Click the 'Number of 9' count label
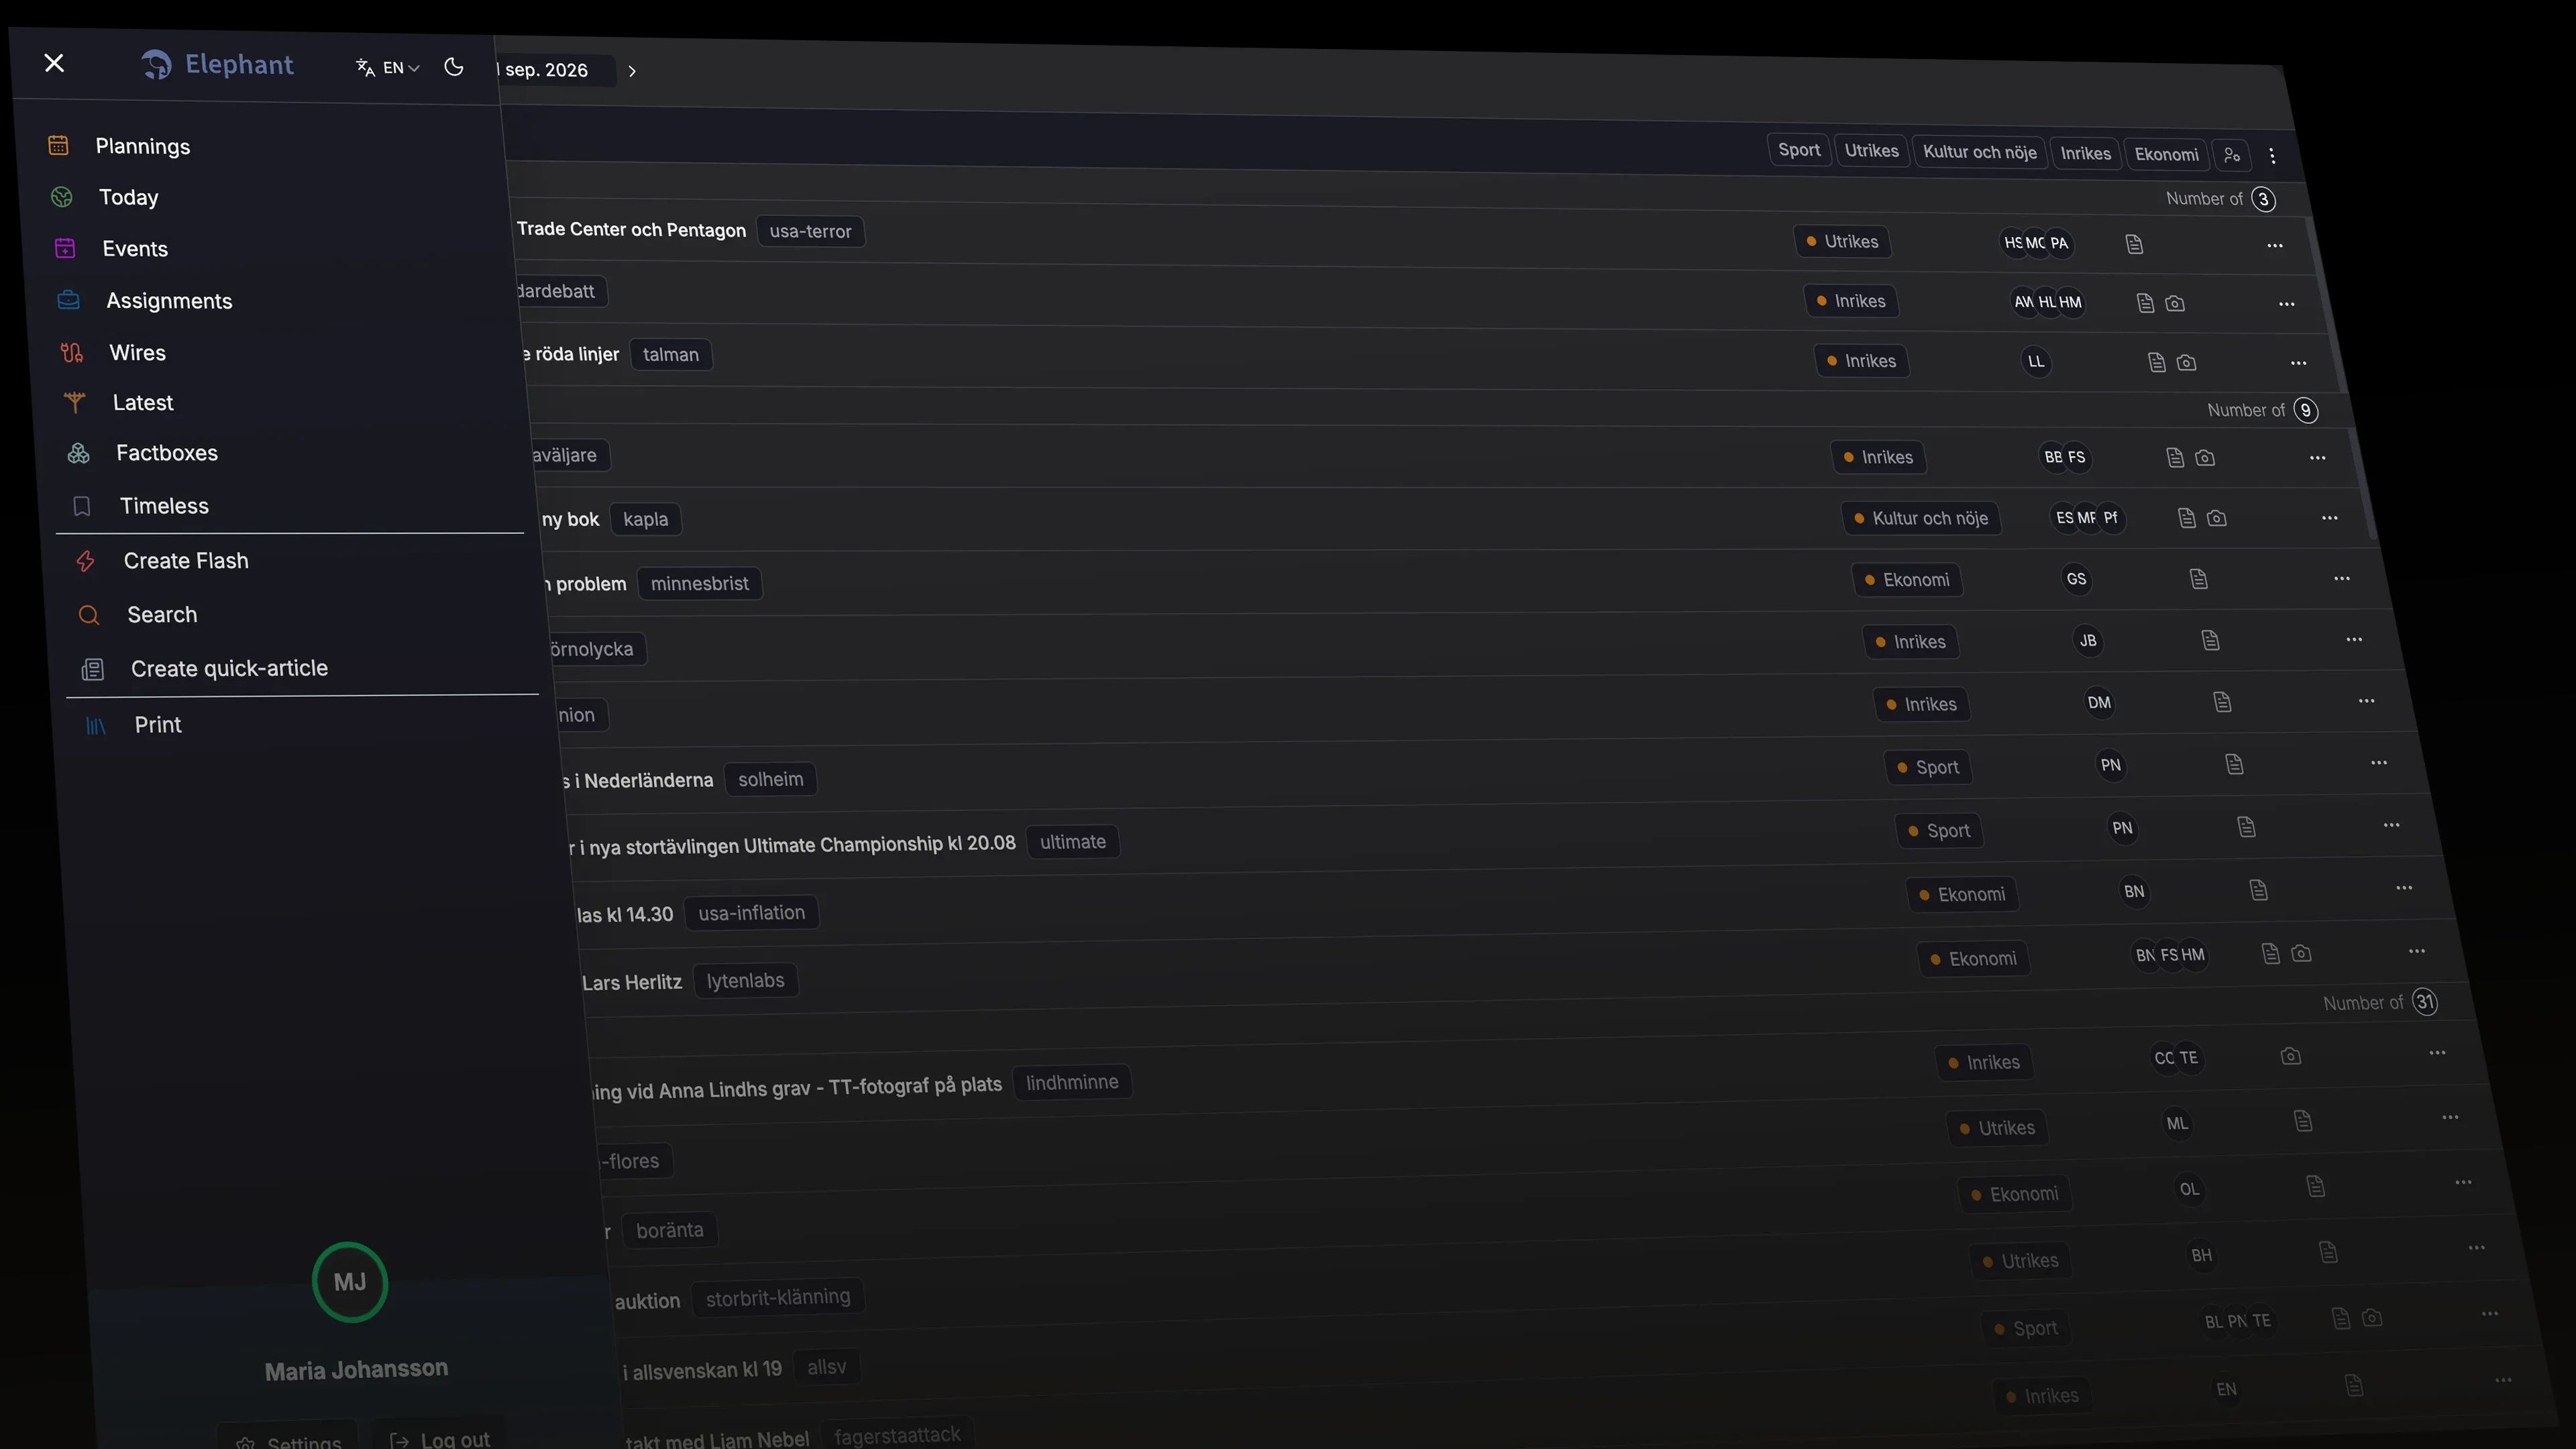This screenshot has height=1449, width=2576. (2263, 410)
